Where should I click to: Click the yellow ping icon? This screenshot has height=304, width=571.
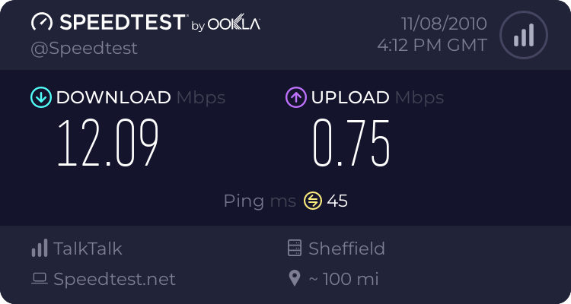point(313,201)
